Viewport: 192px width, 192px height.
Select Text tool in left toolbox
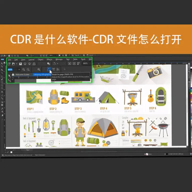[x=2, y=92]
